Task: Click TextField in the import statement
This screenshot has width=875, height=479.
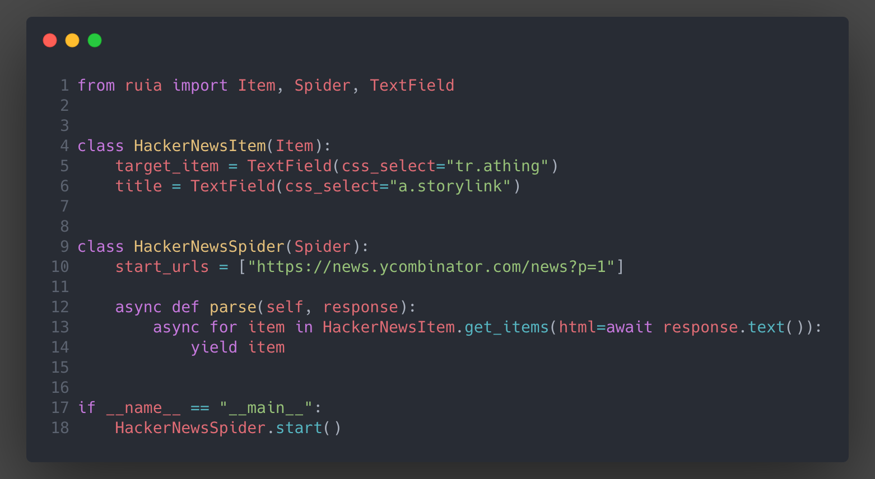Action: [x=412, y=85]
